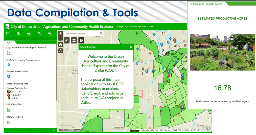
Task: Click the About info icon
Action: tap(81, 40)
